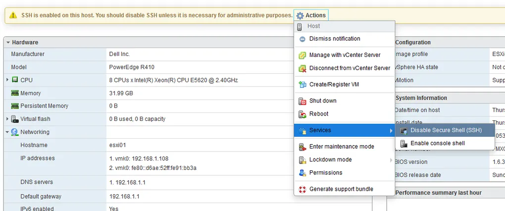Click the Memory module icon

(15, 93)
